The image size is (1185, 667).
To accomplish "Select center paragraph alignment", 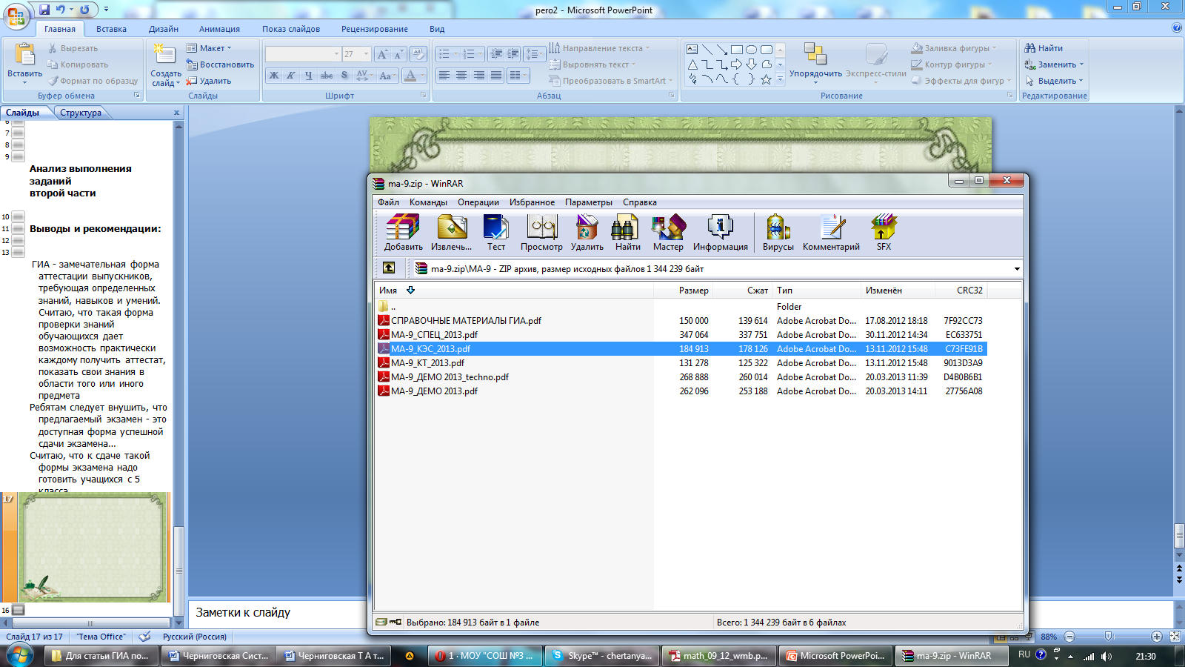I will 461,76.
